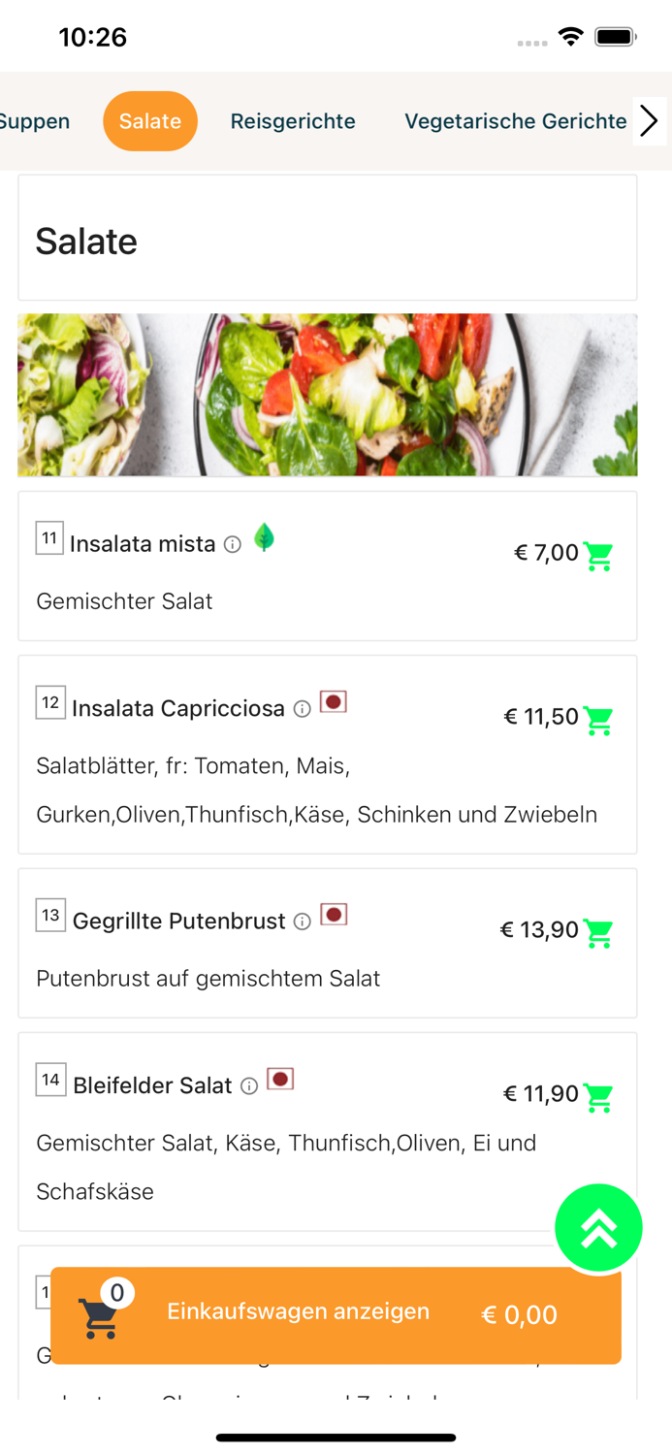Open info for Insalata mista
Viewport: 672px width, 1455px height.
point(233,545)
